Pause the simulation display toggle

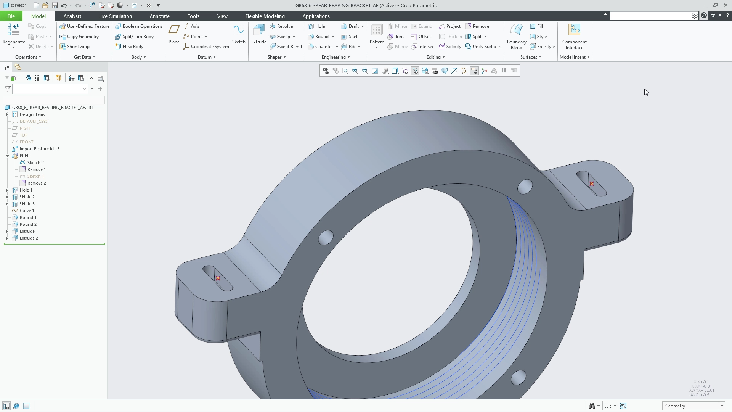(x=504, y=71)
